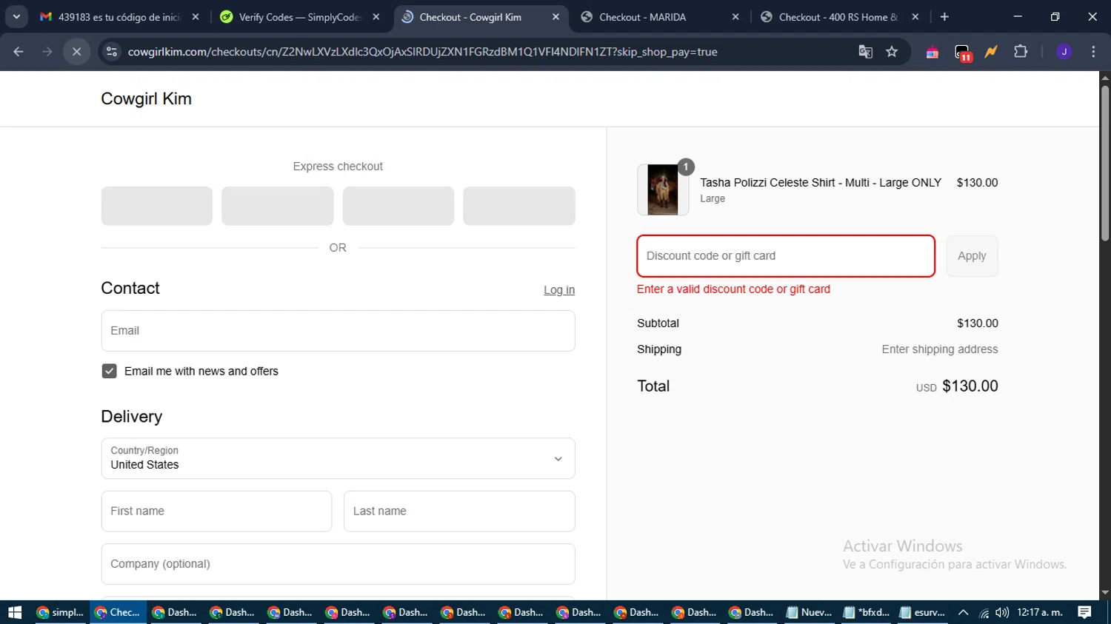Switch to the Checkout - 400 RS Home tab
The image size is (1111, 624).
coord(838,16)
